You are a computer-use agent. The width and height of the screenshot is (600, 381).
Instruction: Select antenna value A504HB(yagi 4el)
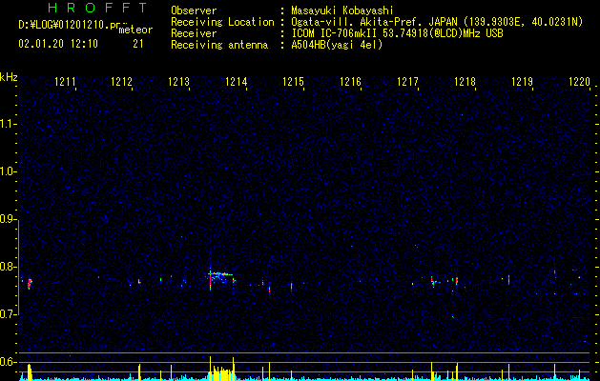337,45
